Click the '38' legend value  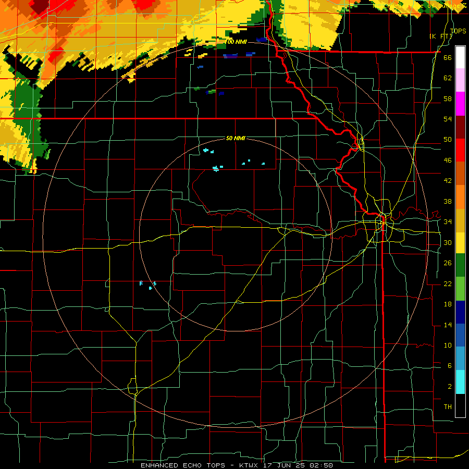(x=448, y=201)
